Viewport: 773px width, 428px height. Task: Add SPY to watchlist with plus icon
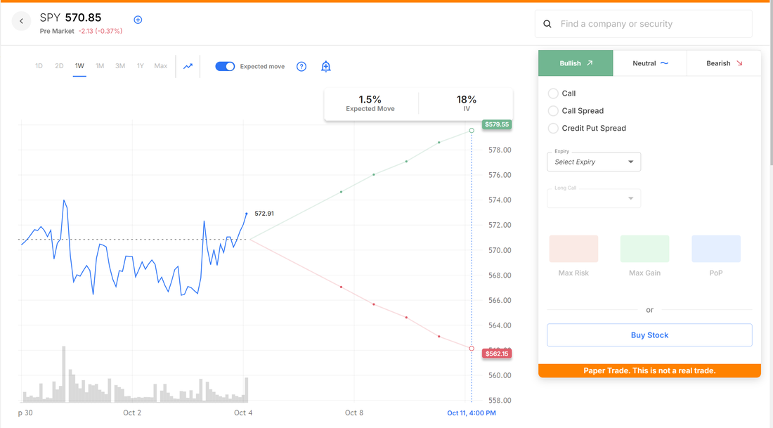[138, 20]
